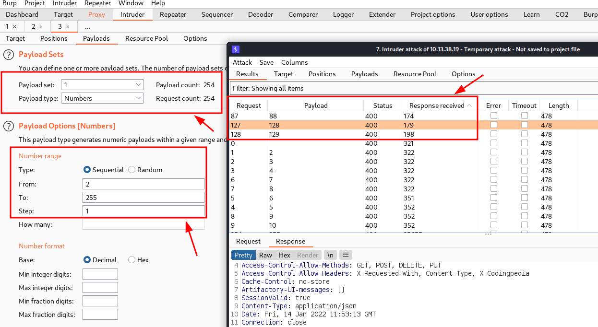Add new Intruder tab with ... button
Image resolution: width=598 pixels, height=327 pixels.
click(87, 26)
